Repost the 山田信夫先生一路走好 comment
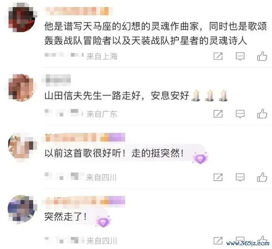The width and height of the screenshot is (272, 249). [218, 114]
